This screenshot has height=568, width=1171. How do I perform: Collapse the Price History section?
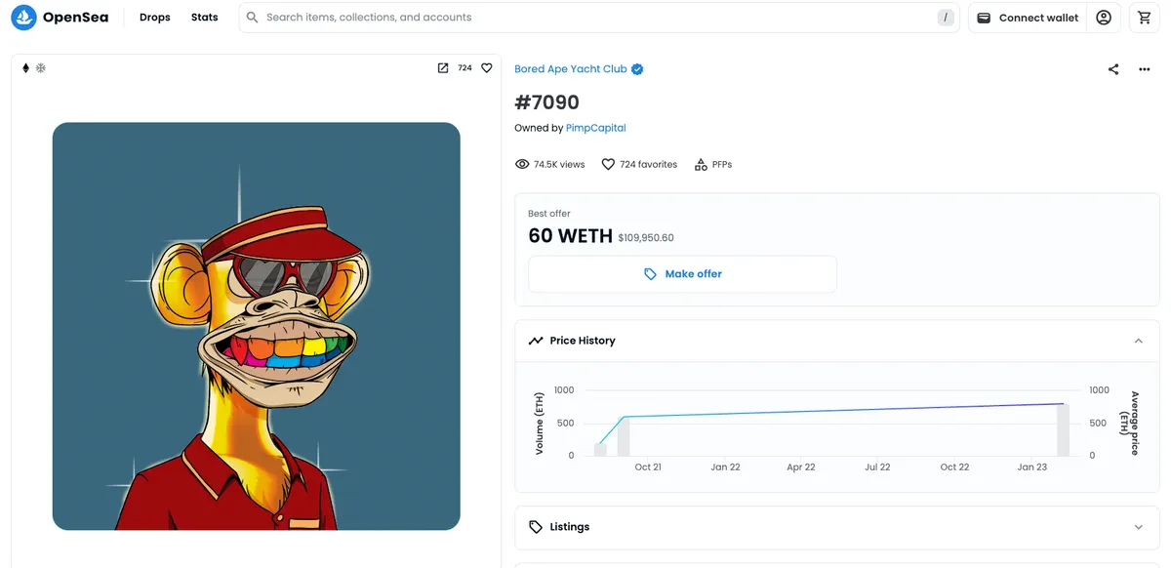click(x=1138, y=341)
